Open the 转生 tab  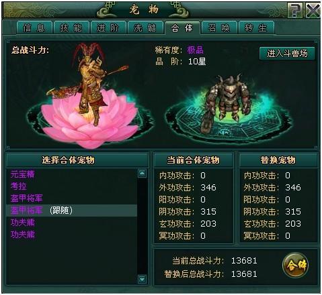pyautogui.click(x=256, y=28)
